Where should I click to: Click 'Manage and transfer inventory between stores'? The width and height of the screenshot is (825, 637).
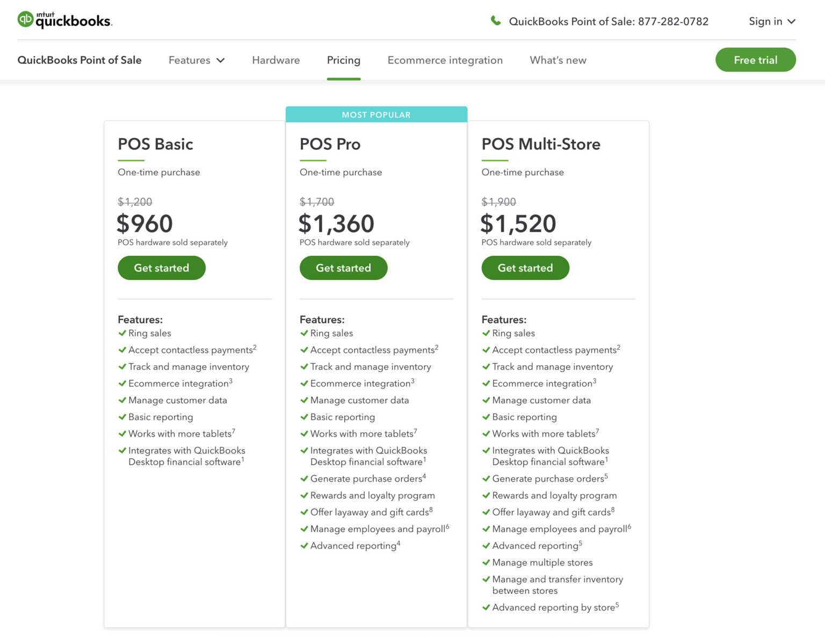pos(558,585)
